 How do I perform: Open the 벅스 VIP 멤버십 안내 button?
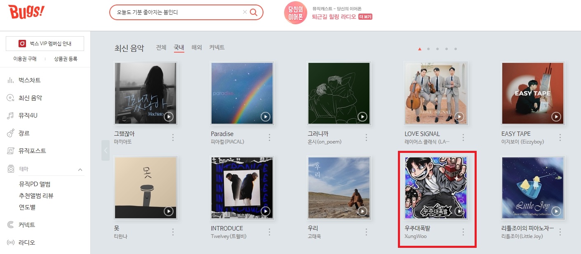pyautogui.click(x=45, y=44)
